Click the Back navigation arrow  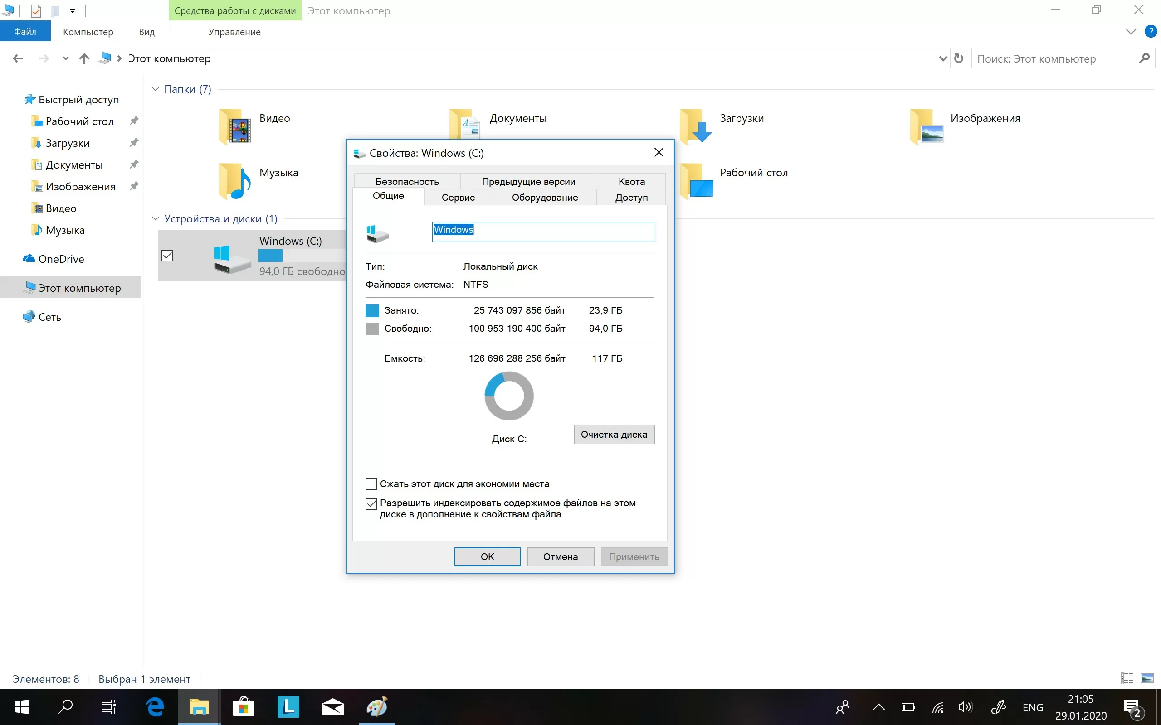[18, 58]
